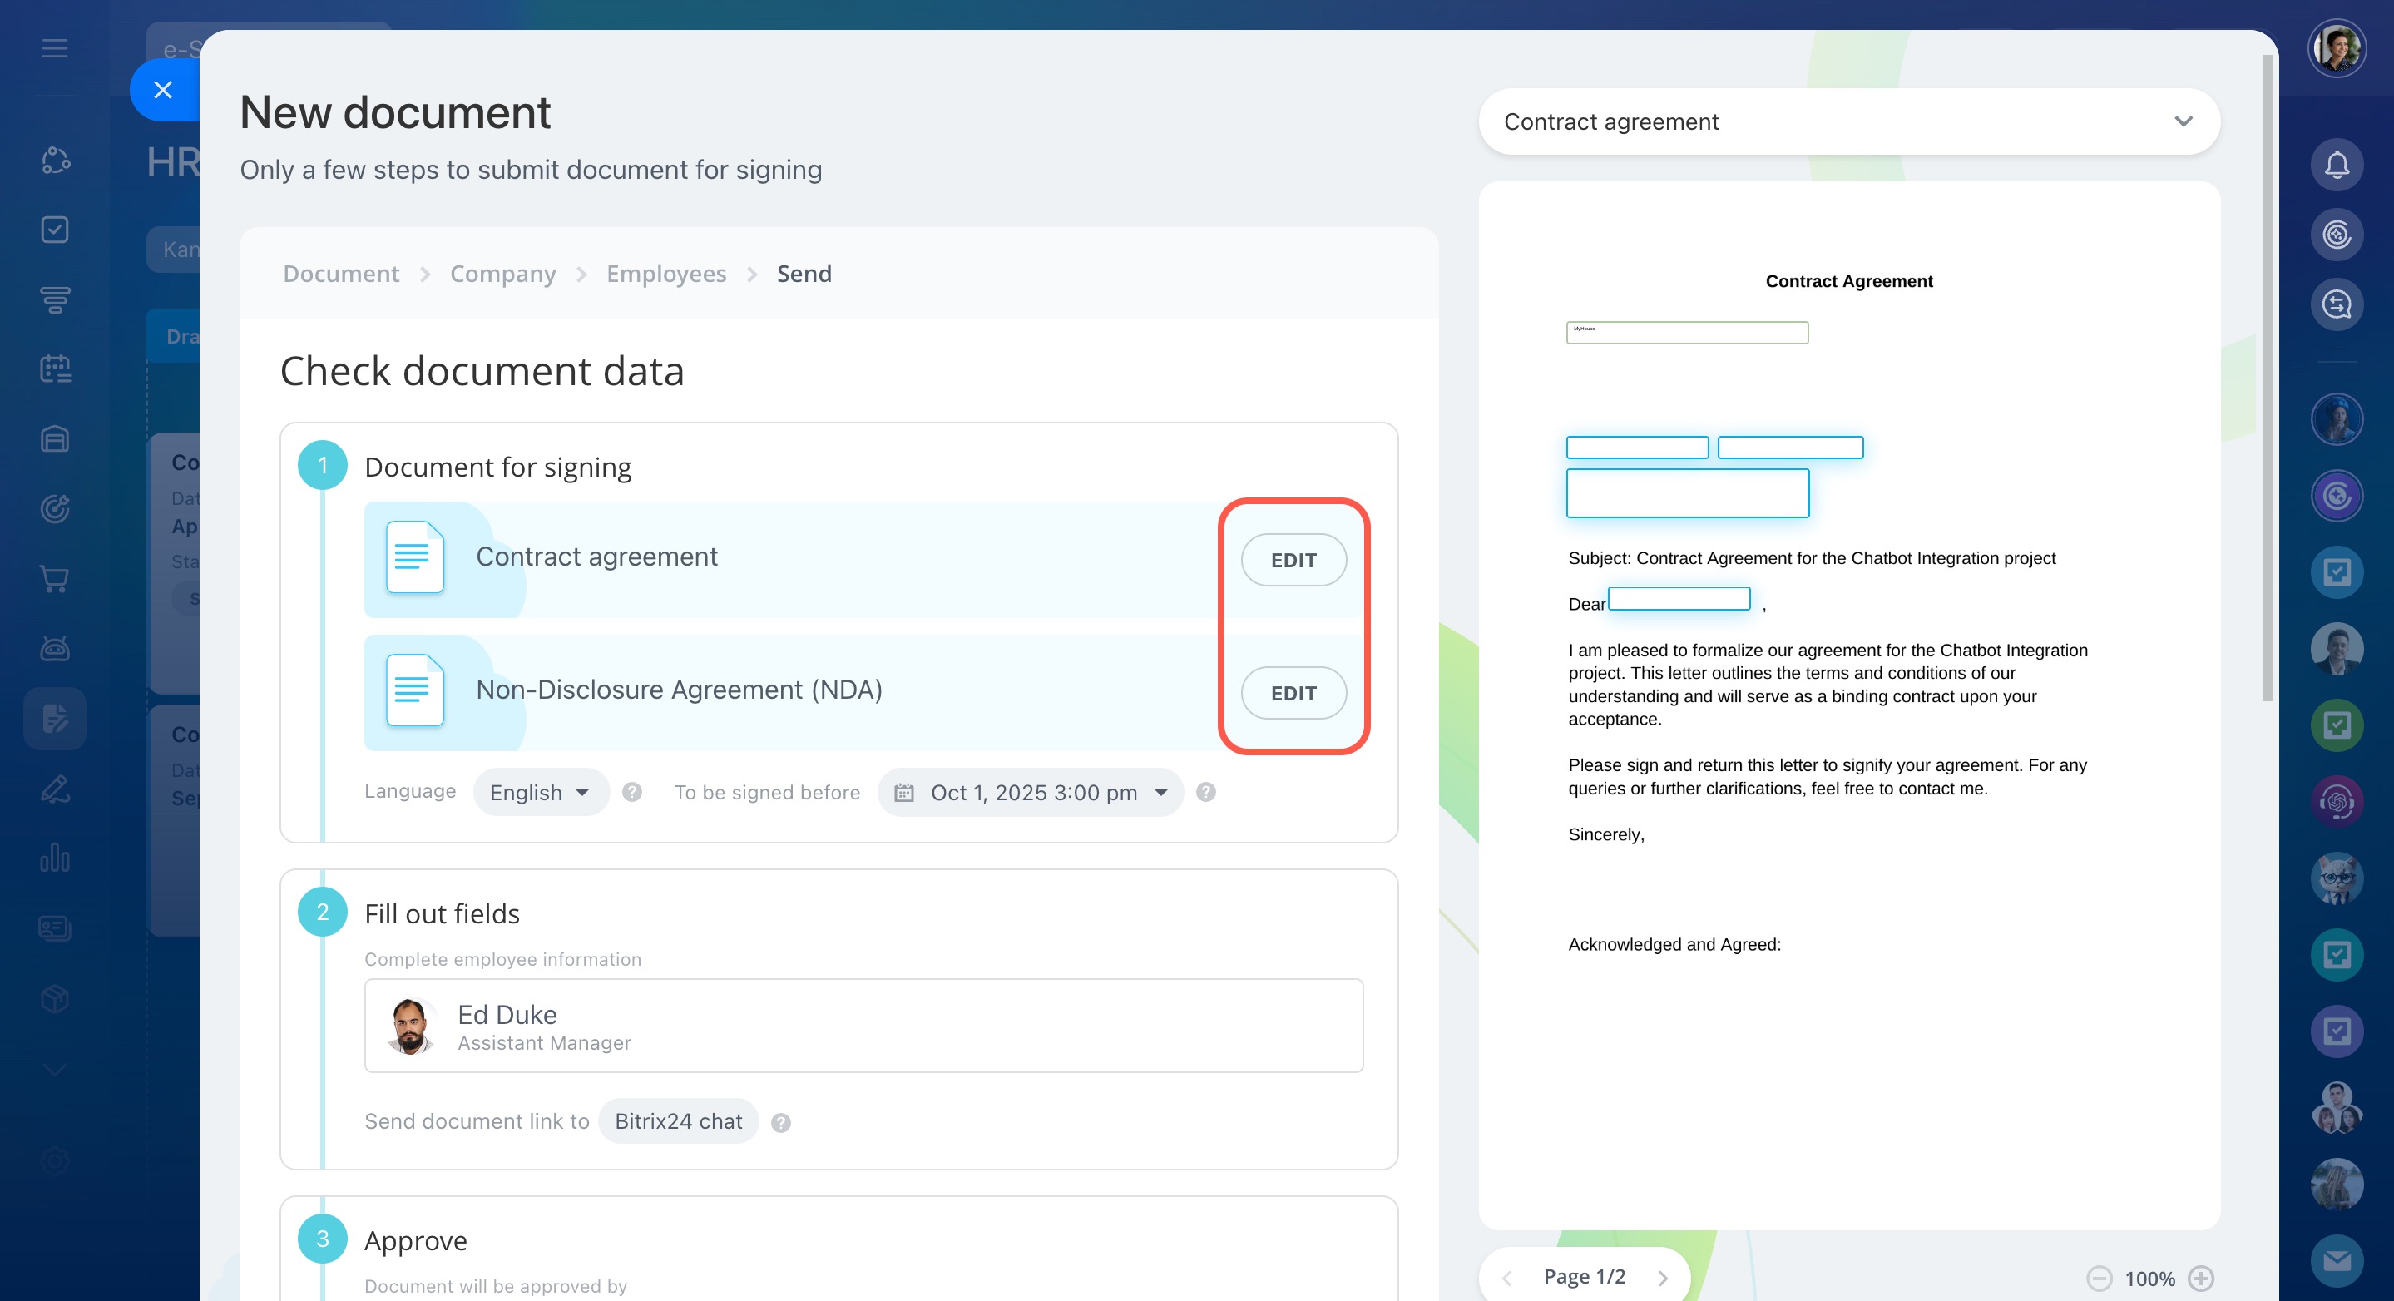Edit the Non-Disclosure Agreement document

pos(1293,693)
